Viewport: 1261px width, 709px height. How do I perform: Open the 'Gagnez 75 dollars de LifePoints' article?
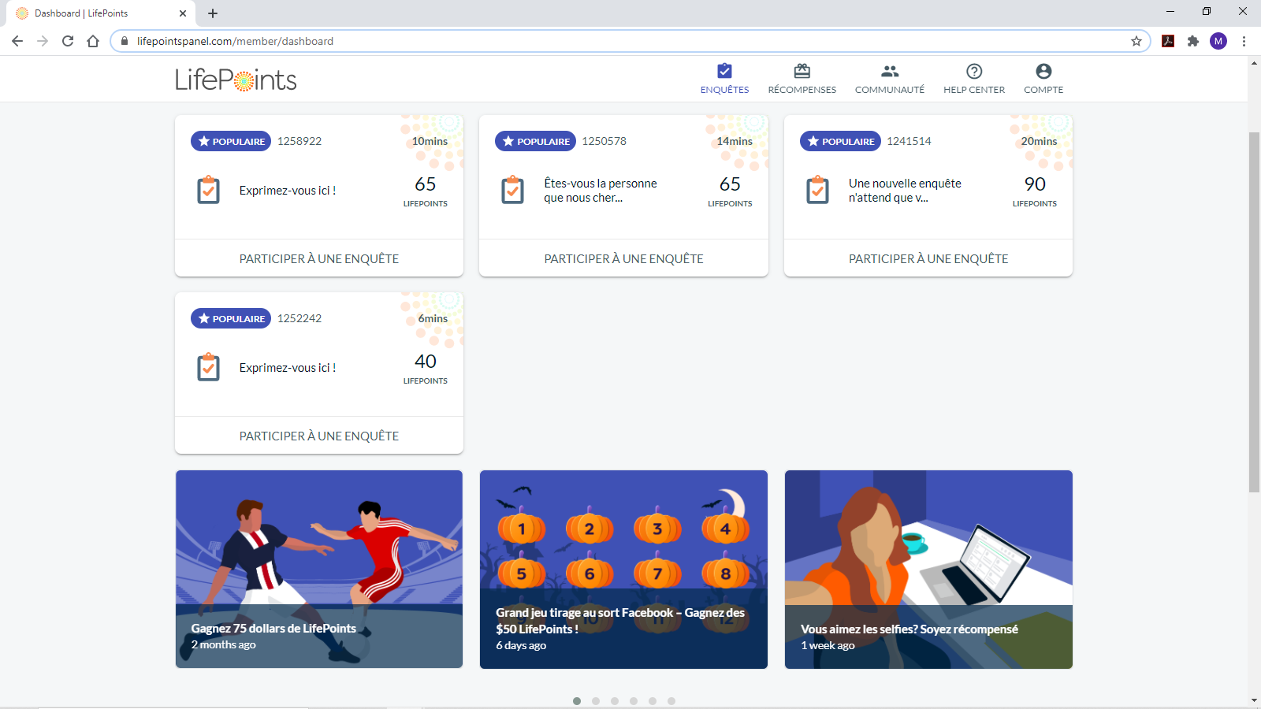[x=319, y=569]
